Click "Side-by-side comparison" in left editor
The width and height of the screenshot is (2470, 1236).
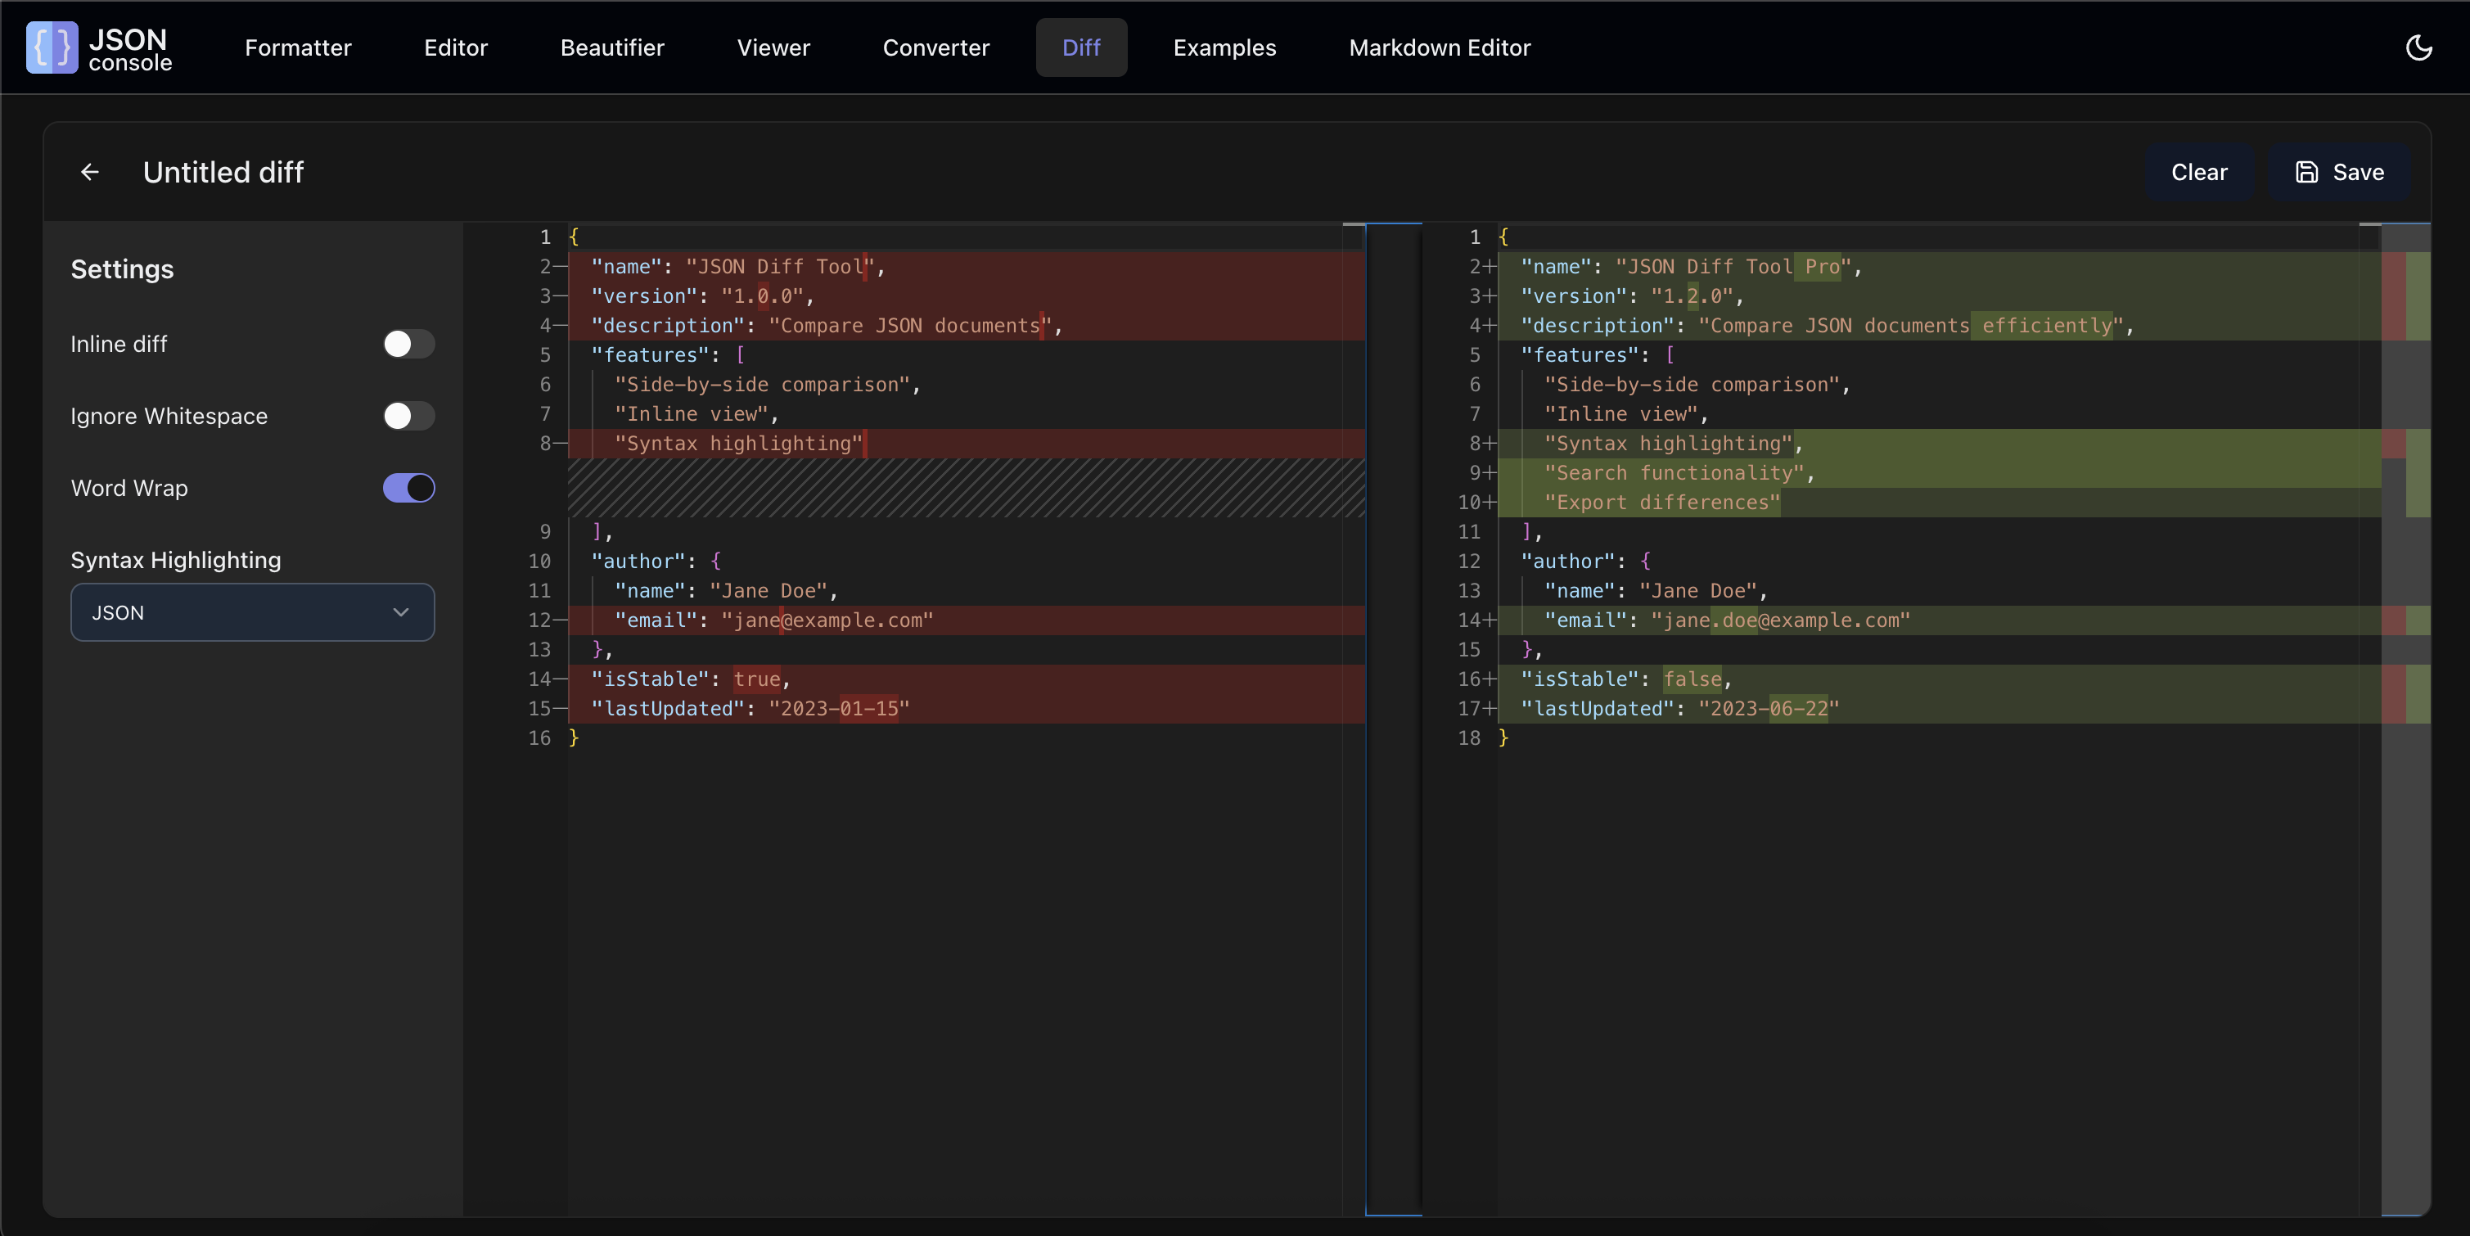click(x=762, y=385)
